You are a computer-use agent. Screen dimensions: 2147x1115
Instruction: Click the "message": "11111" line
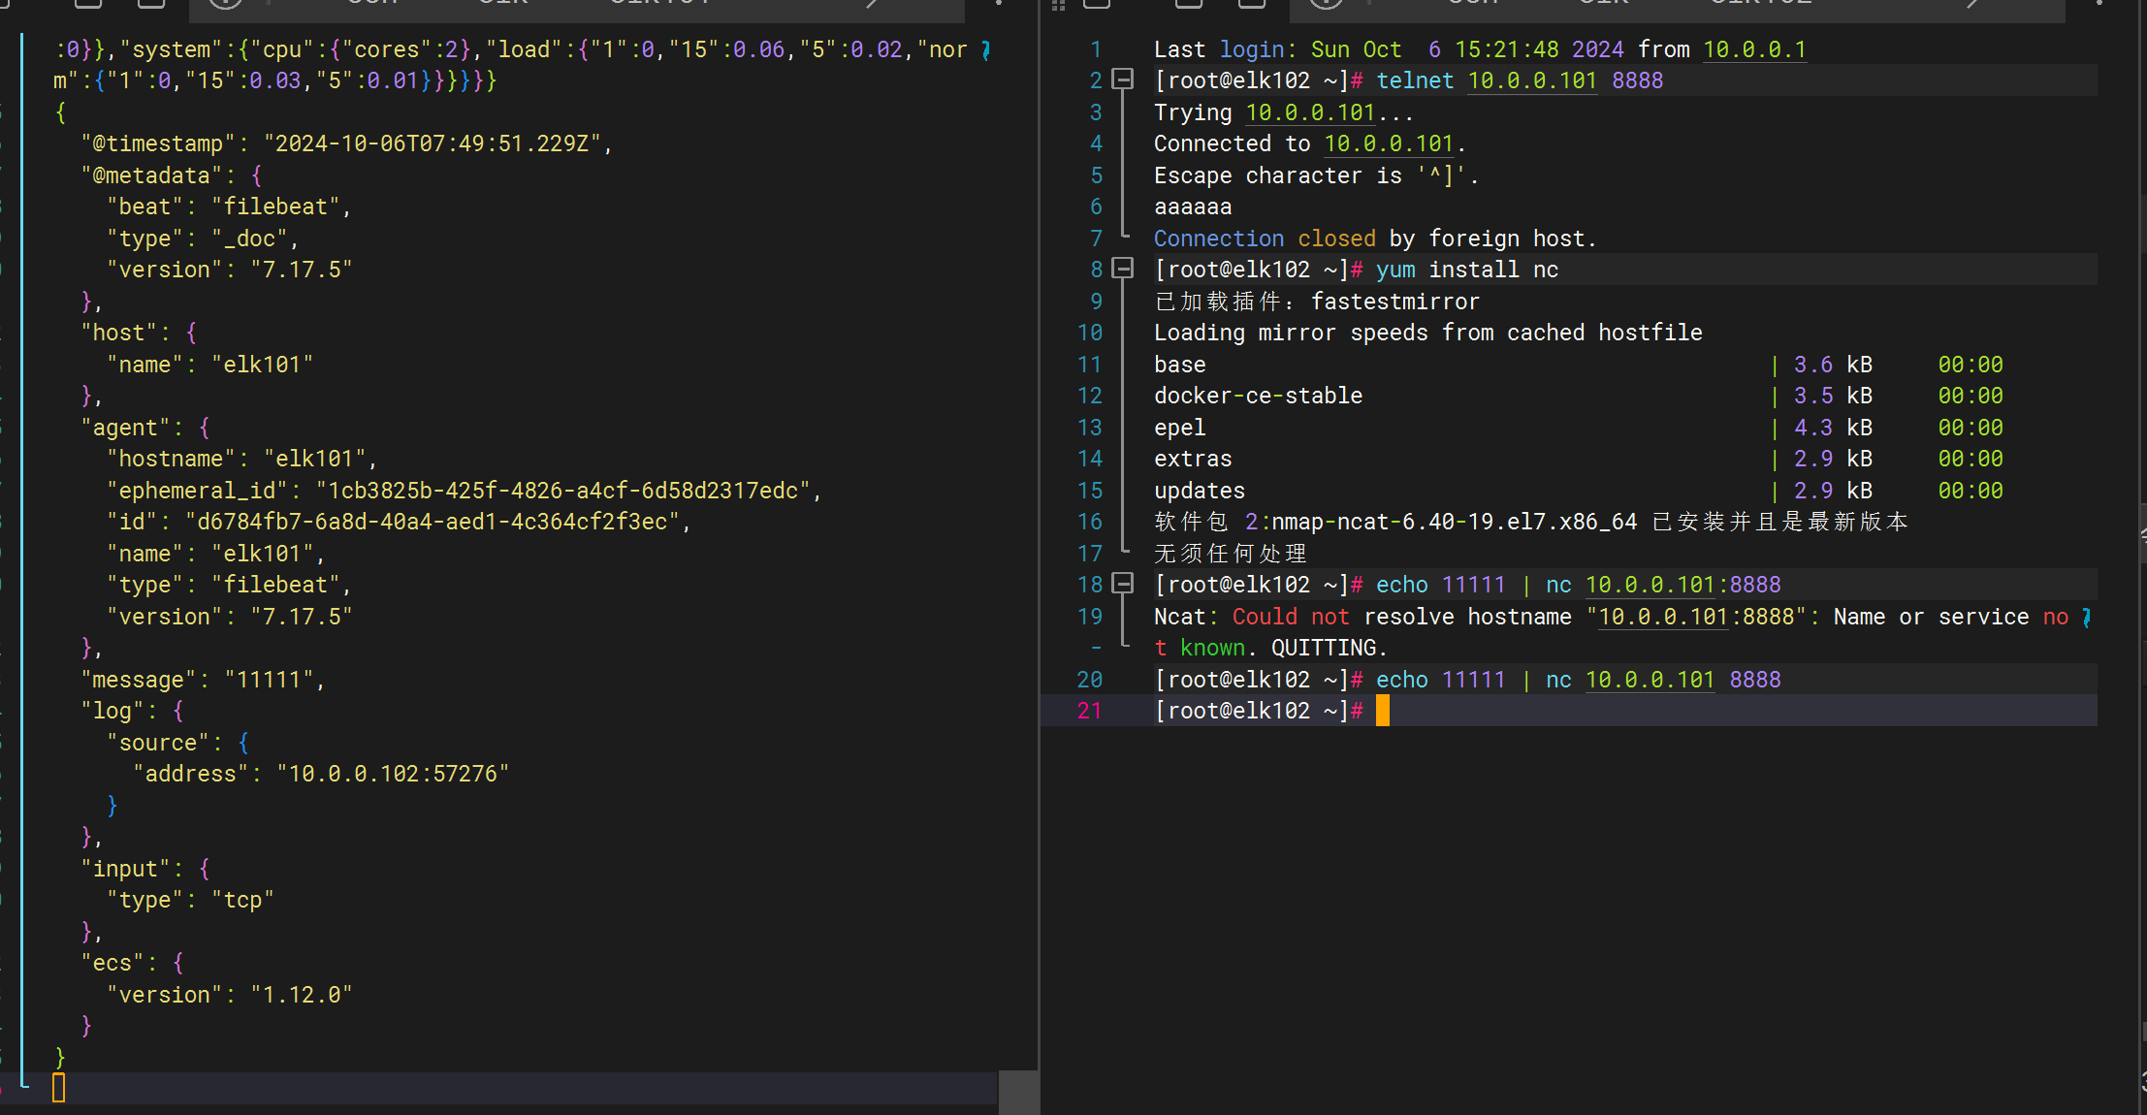click(203, 680)
